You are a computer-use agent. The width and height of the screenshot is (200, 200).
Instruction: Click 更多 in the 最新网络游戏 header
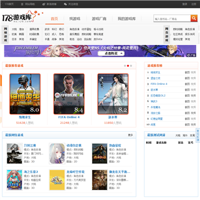pos(131,135)
